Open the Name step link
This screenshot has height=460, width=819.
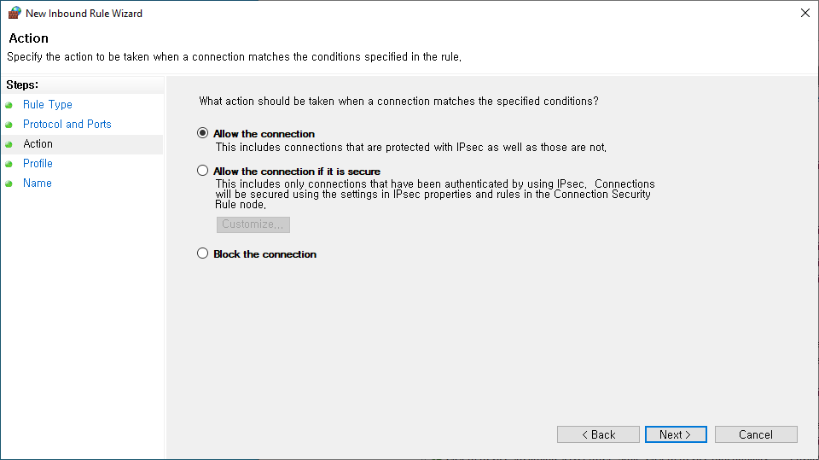pyautogui.click(x=38, y=183)
